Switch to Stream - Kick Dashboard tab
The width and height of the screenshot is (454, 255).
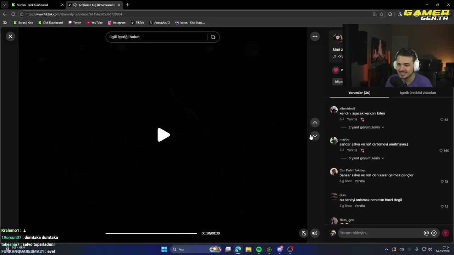[35, 5]
